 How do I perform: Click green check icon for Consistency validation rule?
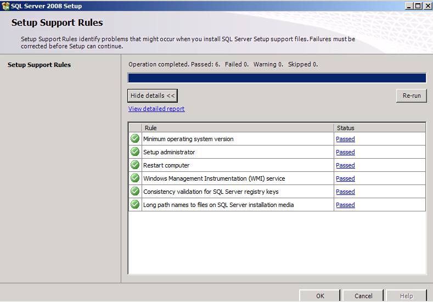click(135, 191)
